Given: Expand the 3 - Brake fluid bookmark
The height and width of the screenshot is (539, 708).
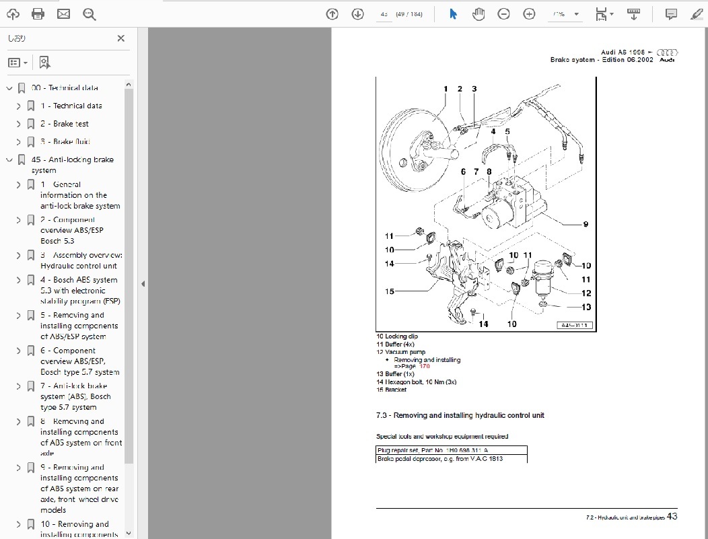Looking at the screenshot, I should point(19,142).
